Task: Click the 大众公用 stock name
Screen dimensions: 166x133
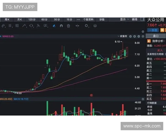Action: (x=155, y=20)
